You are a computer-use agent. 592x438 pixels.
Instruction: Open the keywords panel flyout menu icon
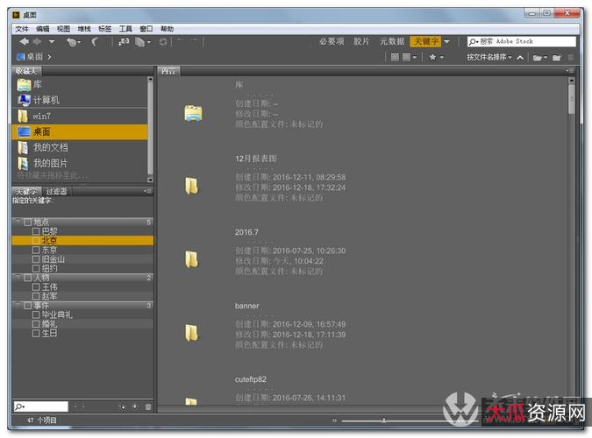click(147, 191)
